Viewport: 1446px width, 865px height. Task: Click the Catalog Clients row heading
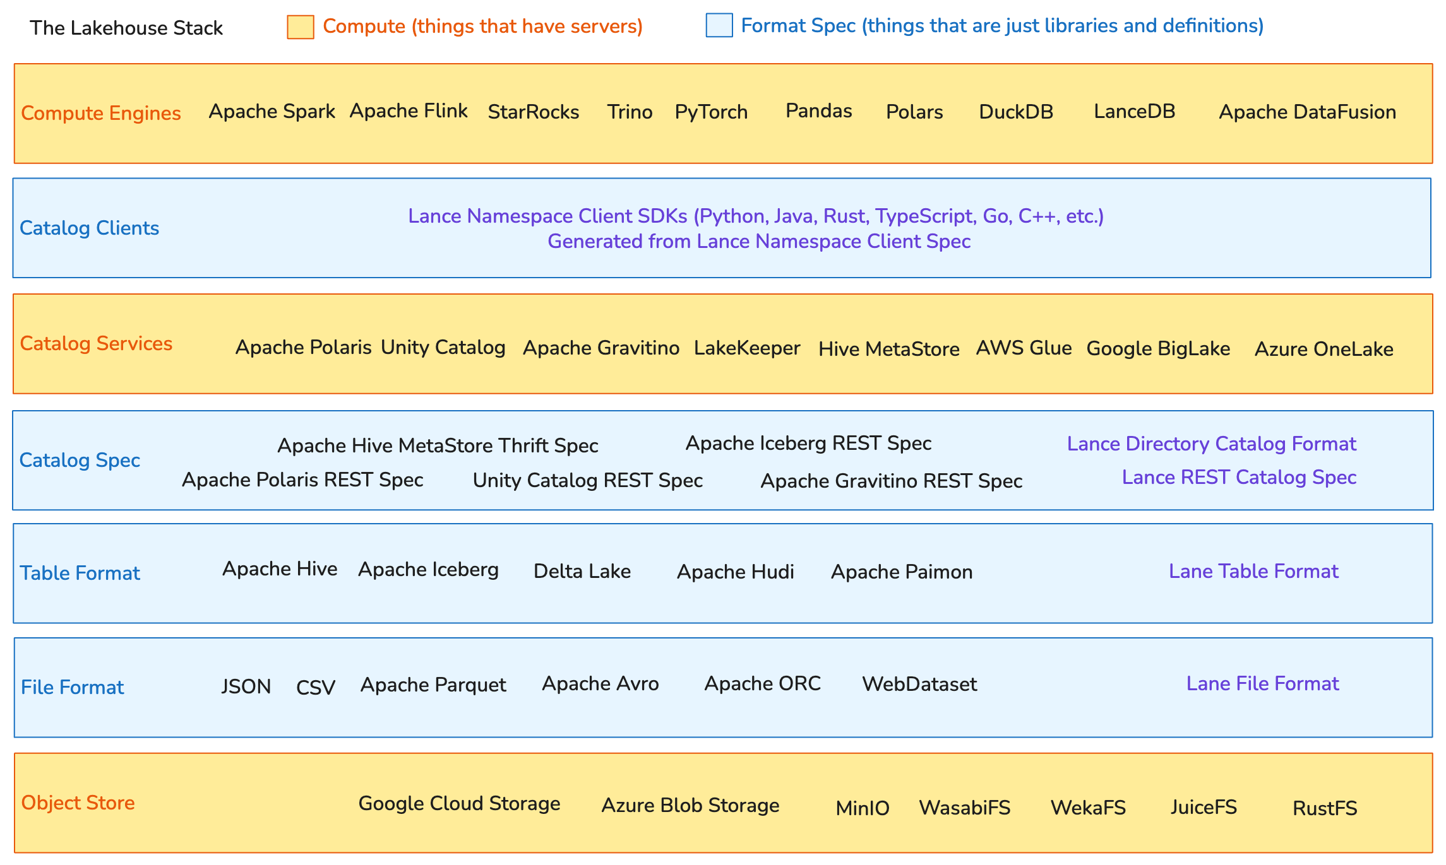click(89, 228)
